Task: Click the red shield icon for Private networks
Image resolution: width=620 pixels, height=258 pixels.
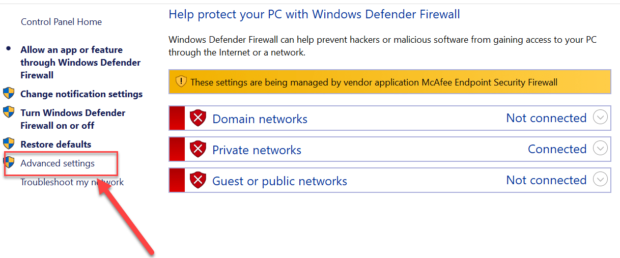Action: tap(198, 150)
